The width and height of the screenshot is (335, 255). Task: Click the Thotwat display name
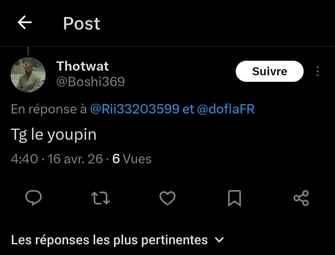pyautogui.click(x=82, y=66)
